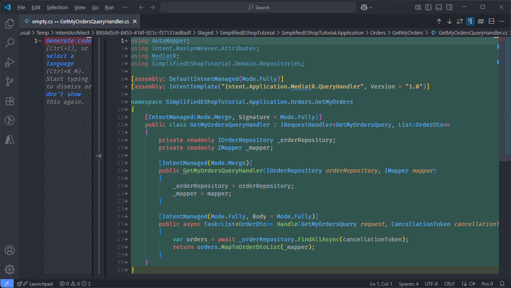The width and height of the screenshot is (511, 288).
Task: Open SimplifiedEShopTutorial.Application breadcrumb
Action: tap(322, 33)
